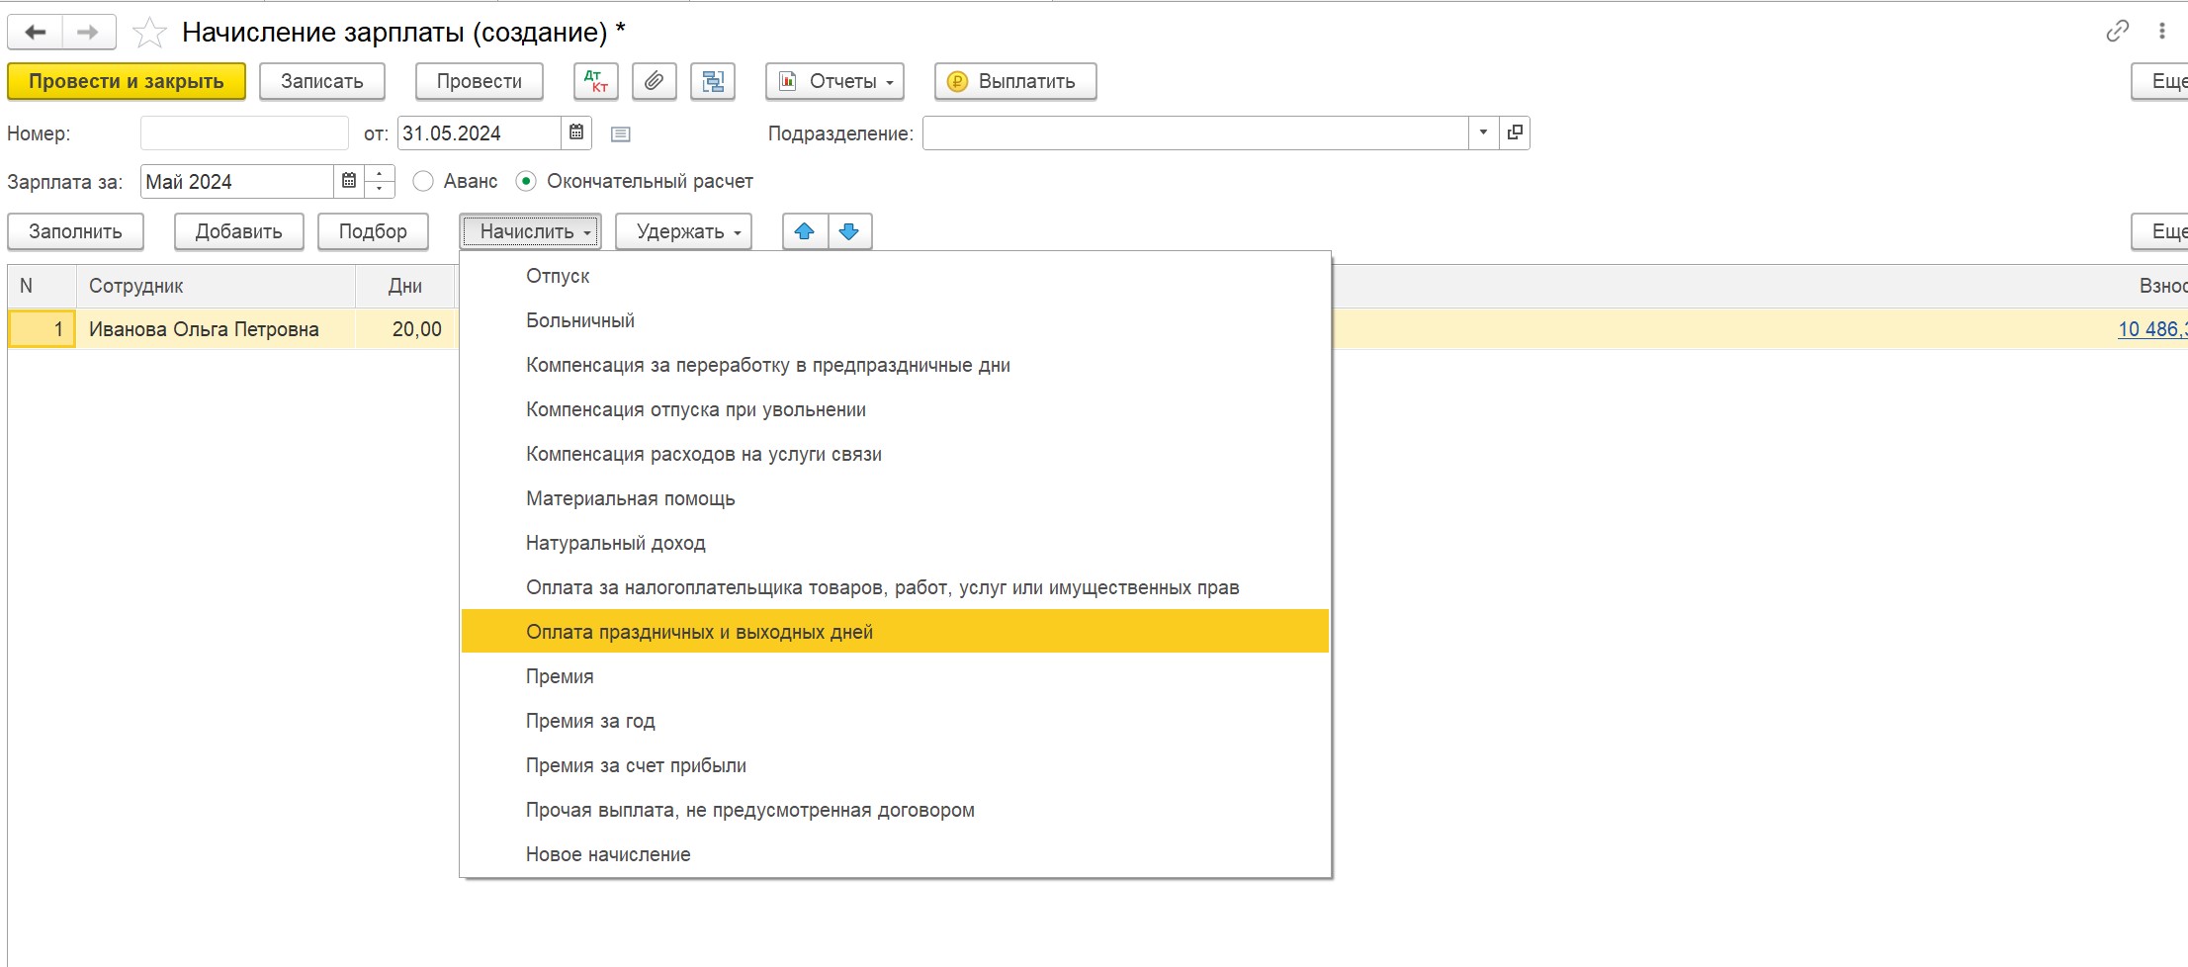This screenshot has width=2188, height=967.
Task: Choose Новое начисление menu item
Action: [895, 854]
